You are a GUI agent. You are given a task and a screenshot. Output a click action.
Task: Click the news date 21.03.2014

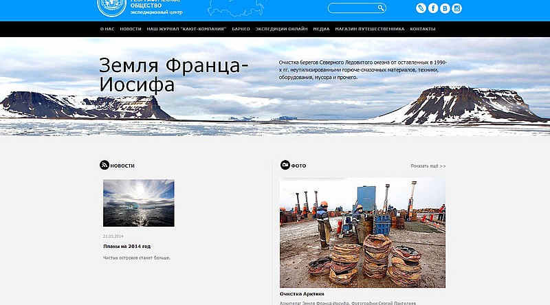pyautogui.click(x=113, y=236)
